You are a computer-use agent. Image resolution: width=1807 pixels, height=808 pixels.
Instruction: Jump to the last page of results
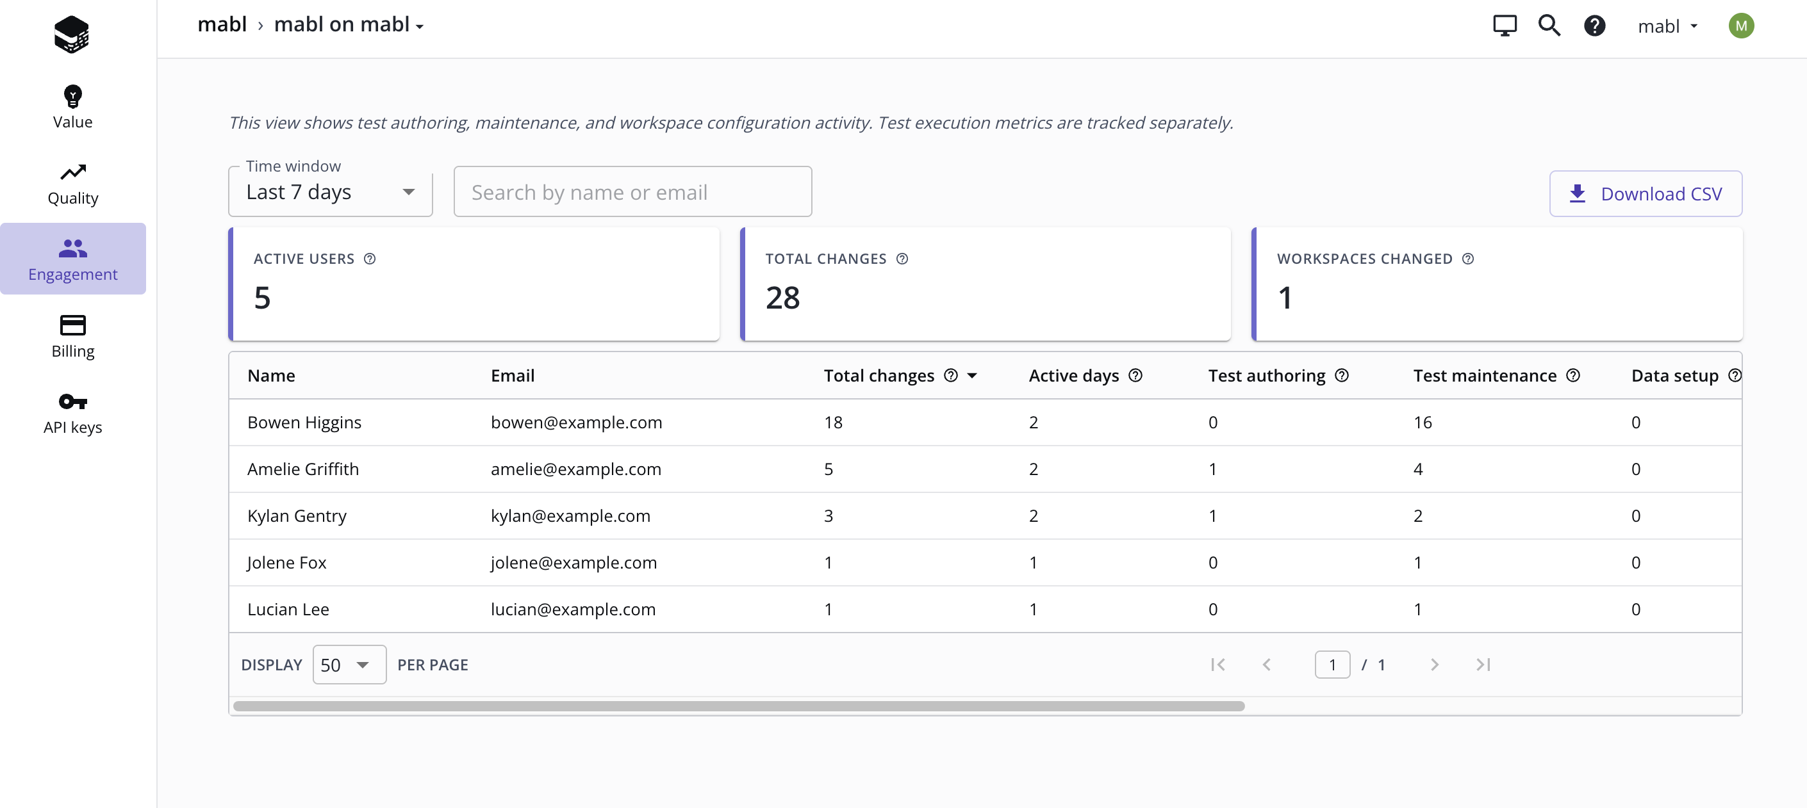click(1483, 665)
